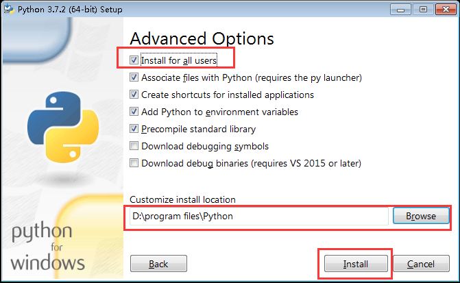Screen dimensions: 460x283
Task: Click the install location path field
Action: coord(259,216)
